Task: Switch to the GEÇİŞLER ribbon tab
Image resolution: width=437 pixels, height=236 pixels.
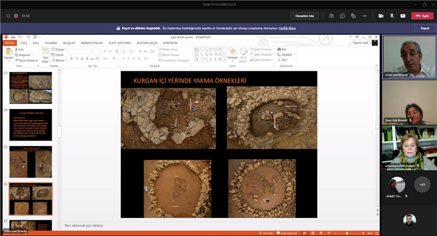Action: [x=69, y=43]
